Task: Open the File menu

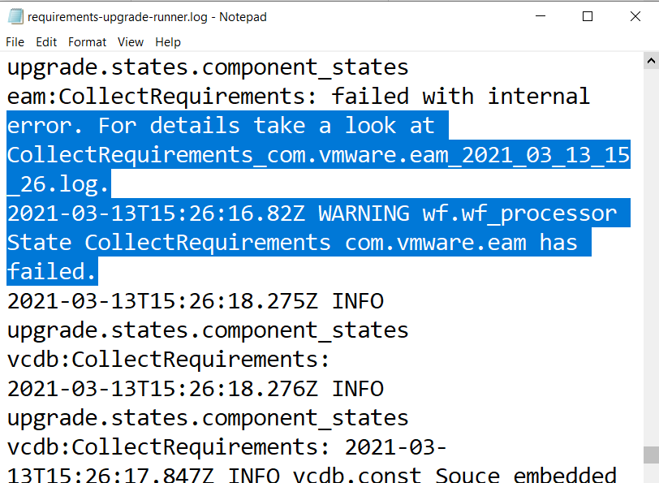Action: coord(15,42)
